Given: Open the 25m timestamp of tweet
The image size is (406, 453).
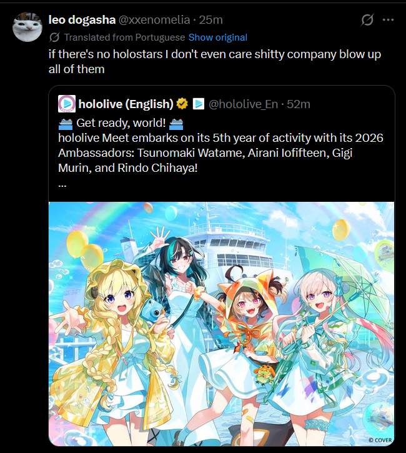Looking at the screenshot, I should [210, 20].
